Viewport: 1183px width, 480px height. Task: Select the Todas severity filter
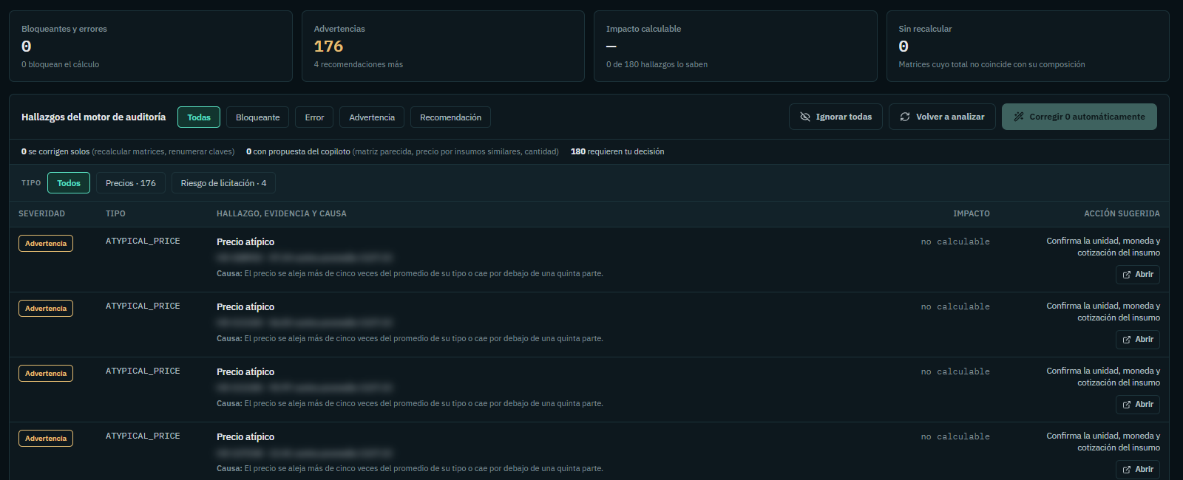pos(199,117)
